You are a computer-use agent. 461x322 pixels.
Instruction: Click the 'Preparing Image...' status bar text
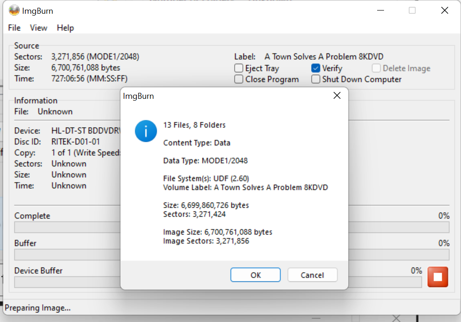38,308
